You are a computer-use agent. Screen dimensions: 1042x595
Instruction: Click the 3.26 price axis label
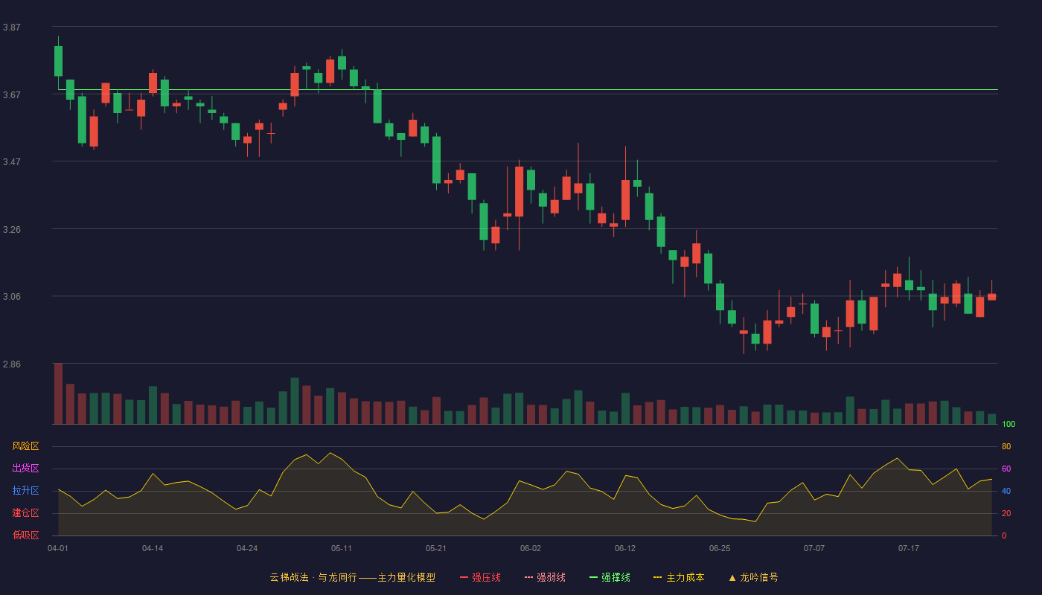[12, 230]
